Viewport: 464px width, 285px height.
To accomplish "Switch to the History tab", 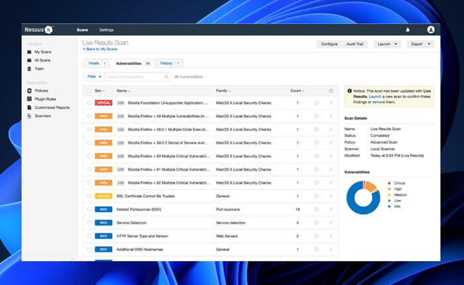I will click(x=170, y=63).
